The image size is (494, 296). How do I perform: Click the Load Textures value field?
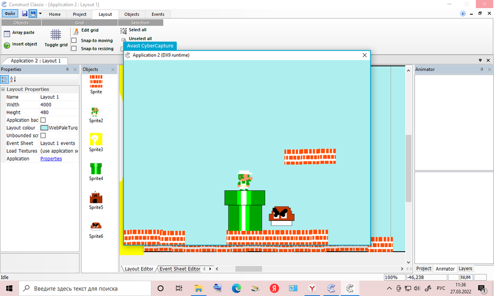click(x=59, y=151)
